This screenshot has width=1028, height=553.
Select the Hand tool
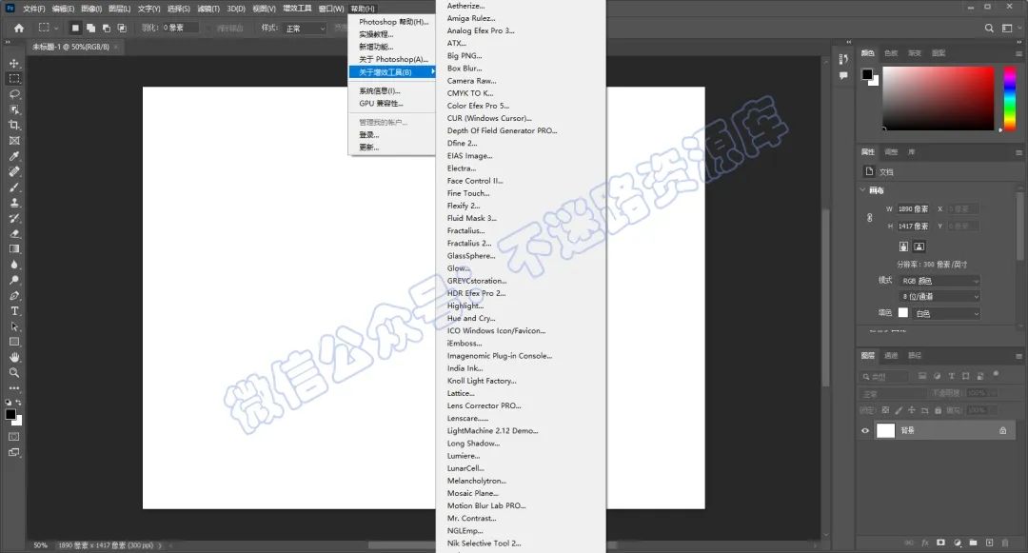[13, 357]
